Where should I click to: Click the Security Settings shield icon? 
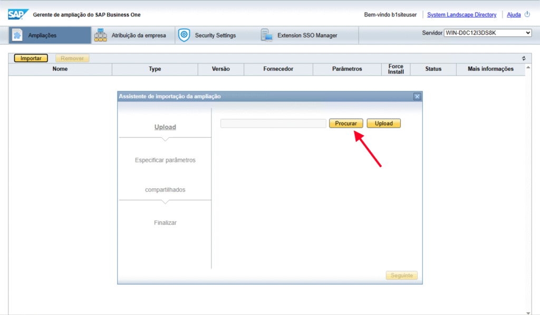pyautogui.click(x=184, y=35)
